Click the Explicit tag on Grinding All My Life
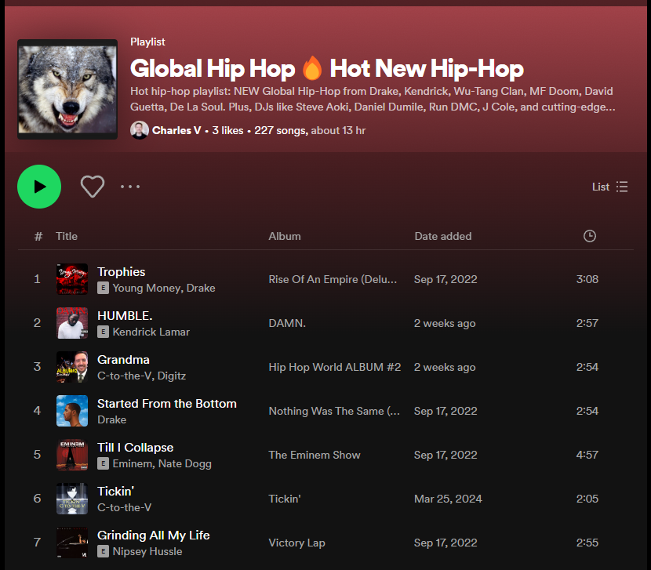 coord(102,552)
